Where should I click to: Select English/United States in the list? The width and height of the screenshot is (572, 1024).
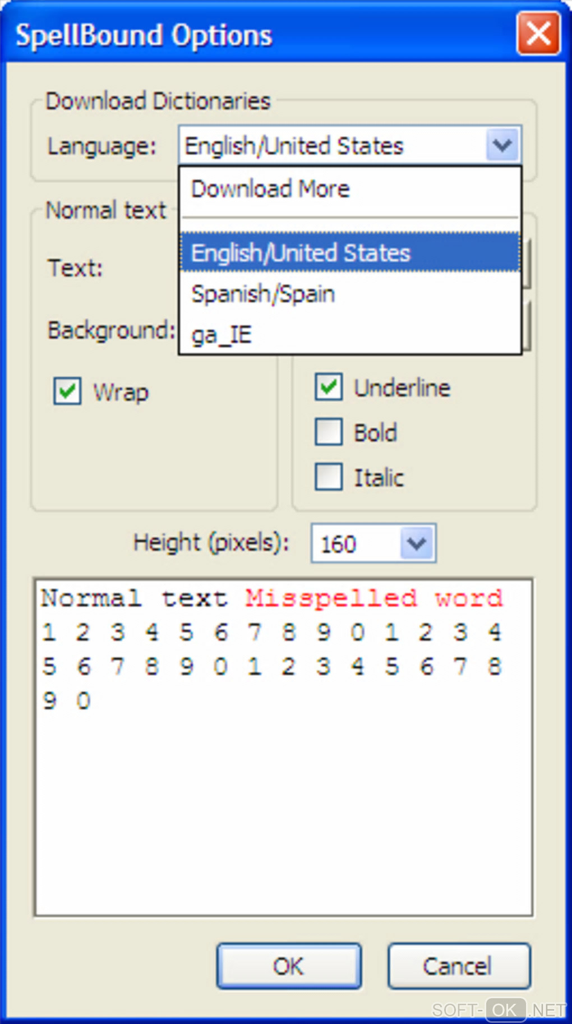click(x=301, y=253)
